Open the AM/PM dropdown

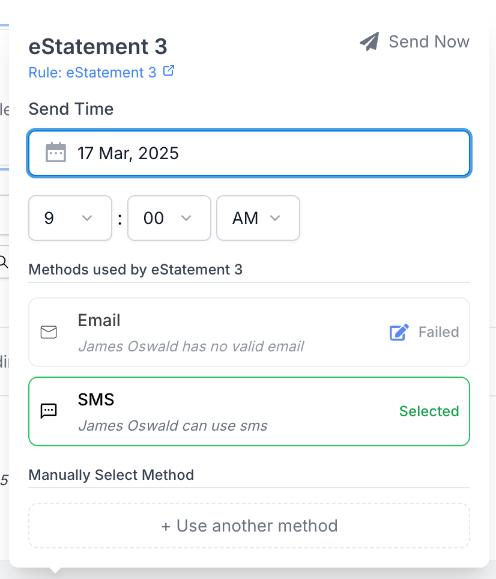click(258, 218)
